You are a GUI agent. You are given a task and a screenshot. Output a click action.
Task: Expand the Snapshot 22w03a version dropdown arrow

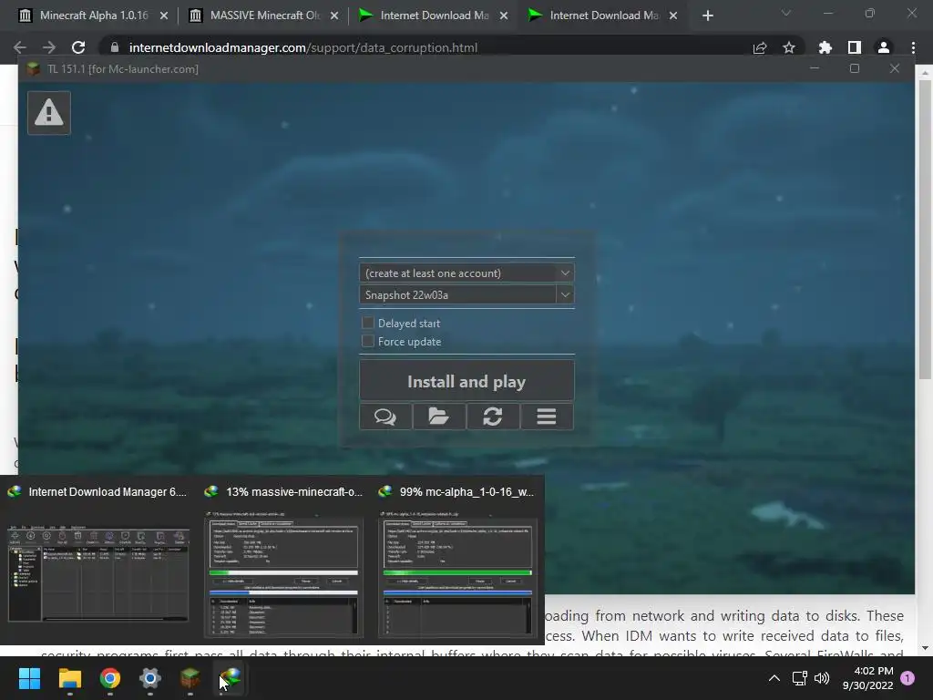tap(565, 294)
